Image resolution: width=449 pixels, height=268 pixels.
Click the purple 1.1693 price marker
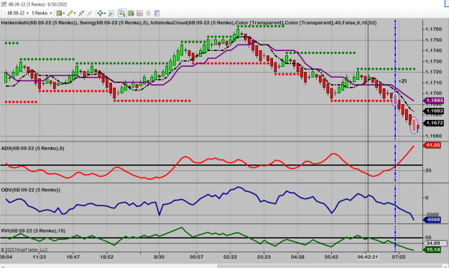(x=434, y=101)
